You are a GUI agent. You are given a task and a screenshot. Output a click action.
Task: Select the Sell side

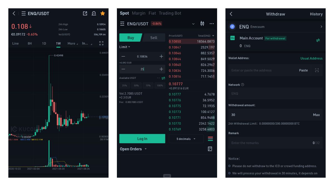(x=154, y=38)
